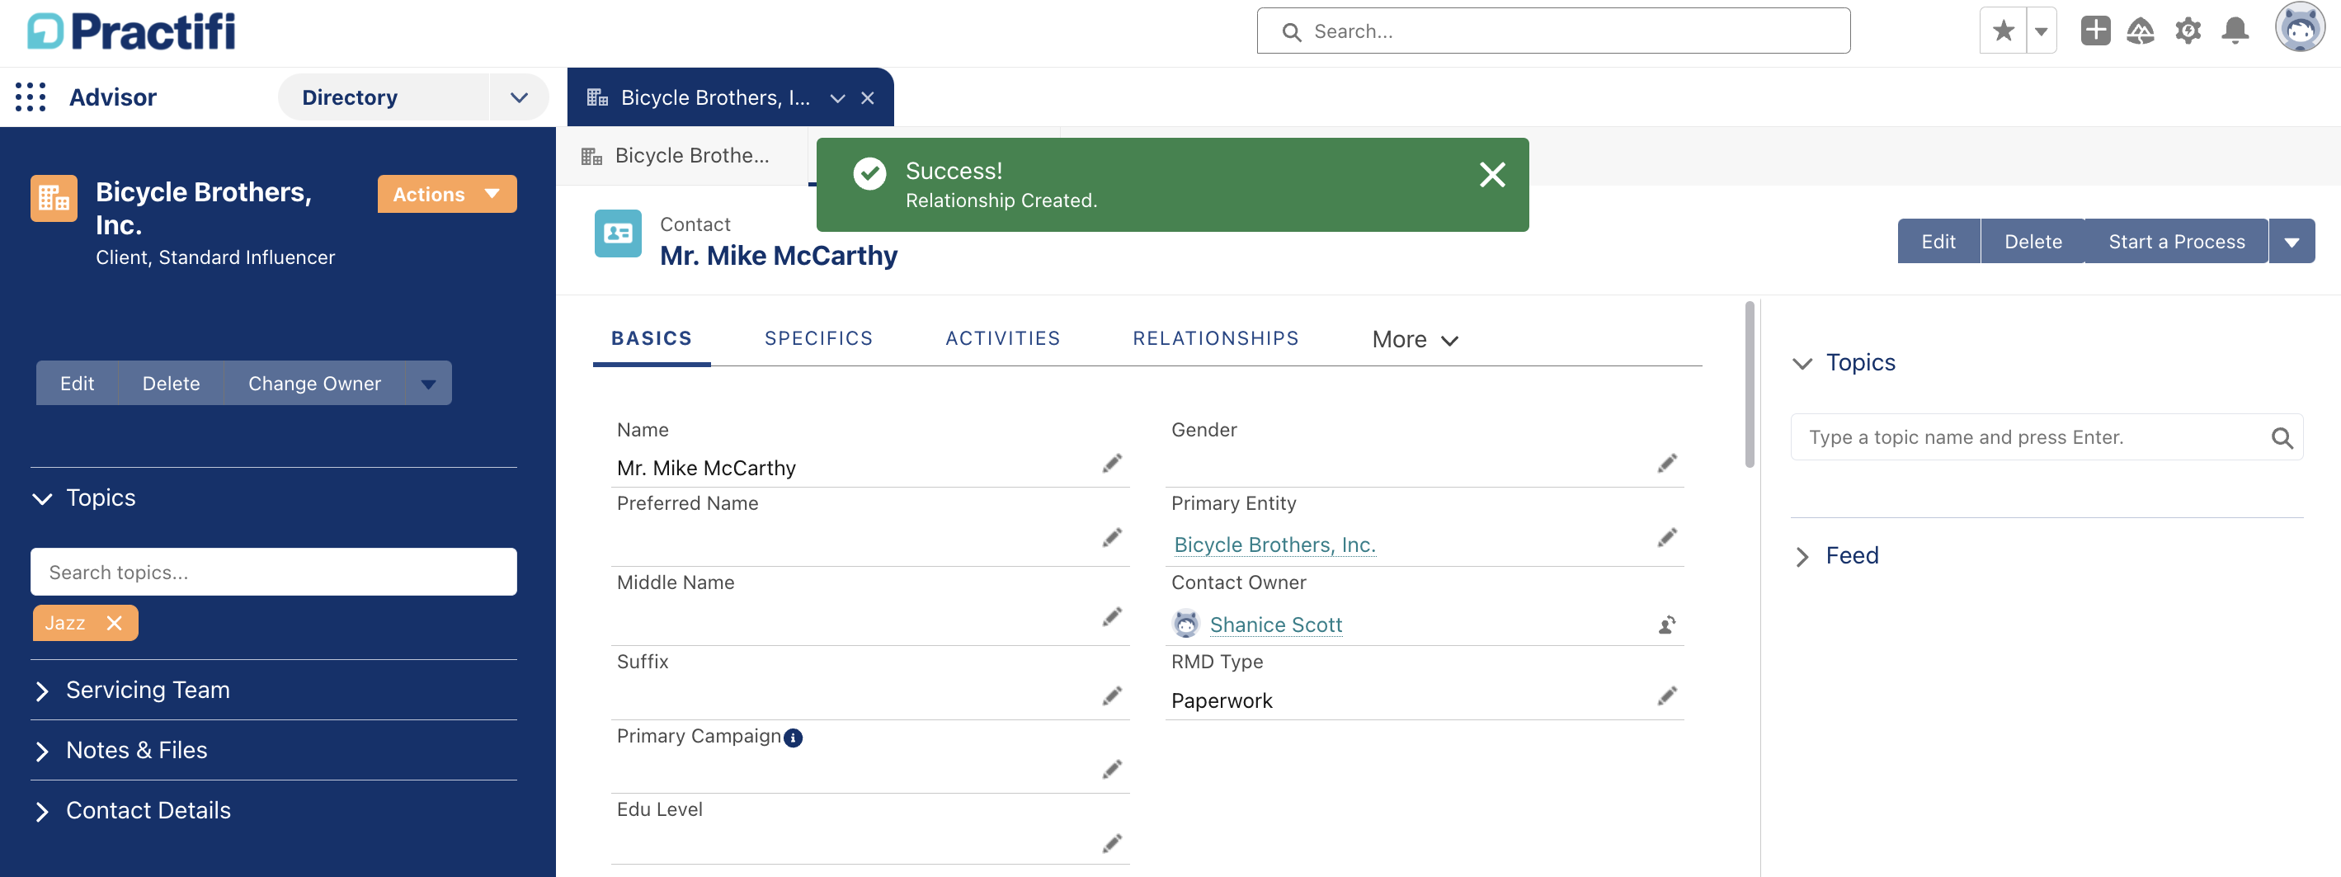
Task: Edit Name field pencil icon
Action: [1111, 464]
